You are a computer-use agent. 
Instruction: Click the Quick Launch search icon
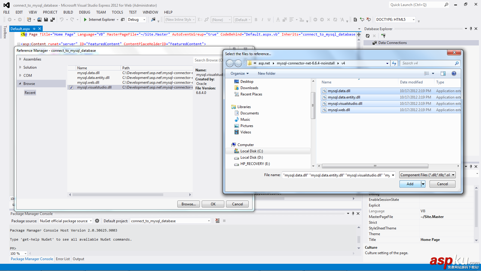pos(446,5)
